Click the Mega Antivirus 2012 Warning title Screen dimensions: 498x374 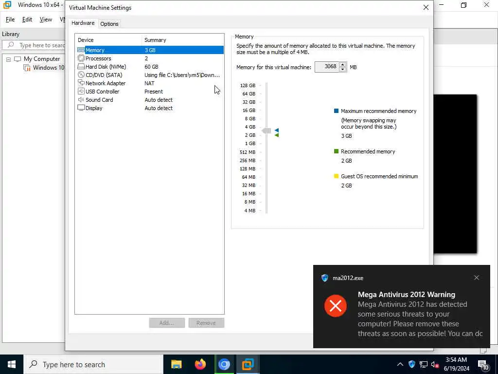[x=406, y=295]
